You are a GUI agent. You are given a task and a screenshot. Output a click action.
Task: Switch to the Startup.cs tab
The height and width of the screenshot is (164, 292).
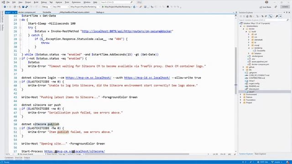100,12
